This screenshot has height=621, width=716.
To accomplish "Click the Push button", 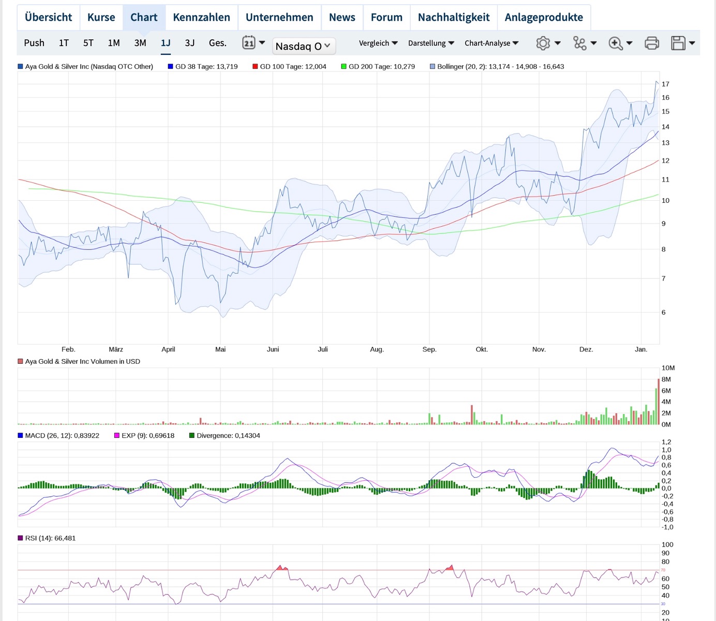I will point(34,43).
